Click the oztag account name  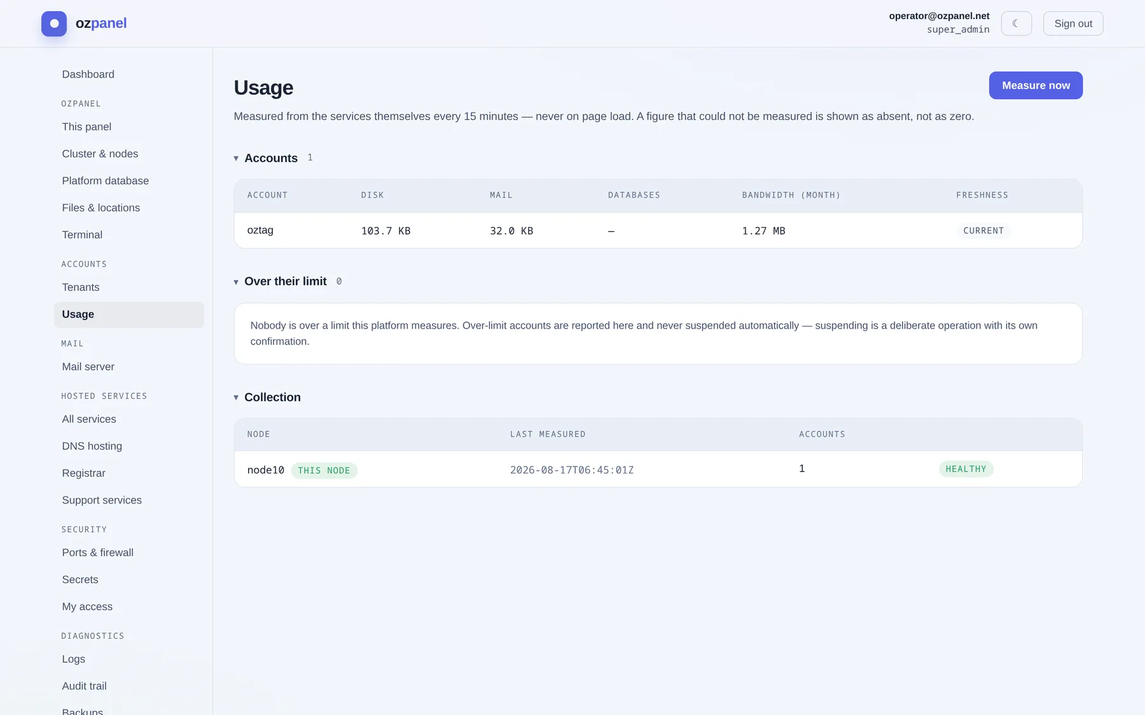pos(260,230)
